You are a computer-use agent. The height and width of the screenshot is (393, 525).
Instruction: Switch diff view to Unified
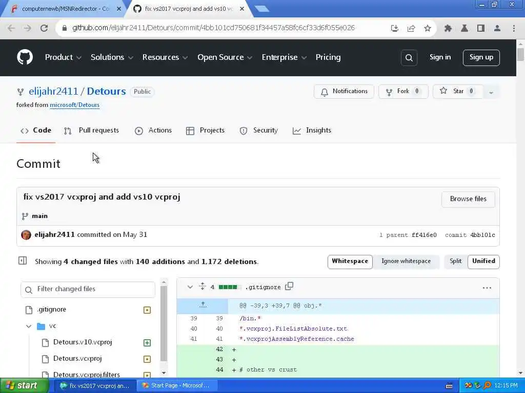point(483,261)
